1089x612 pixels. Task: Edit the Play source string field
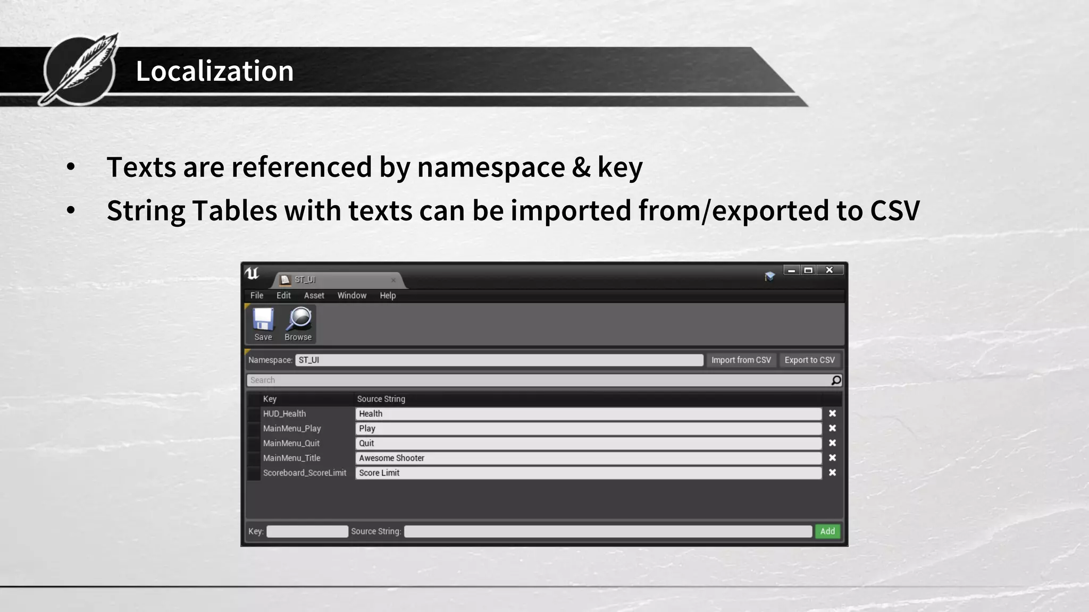[x=589, y=429]
